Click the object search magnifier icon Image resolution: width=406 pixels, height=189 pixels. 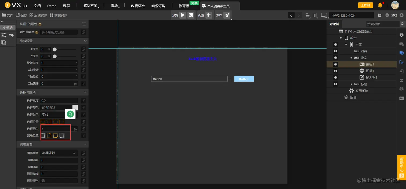tap(403, 24)
